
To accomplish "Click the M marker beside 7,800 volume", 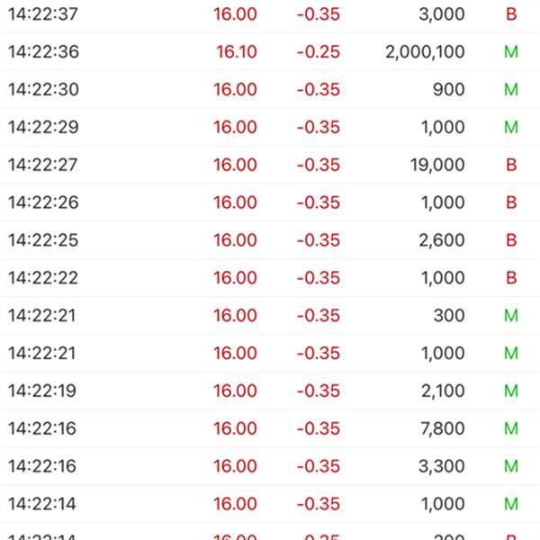I will click(511, 428).
